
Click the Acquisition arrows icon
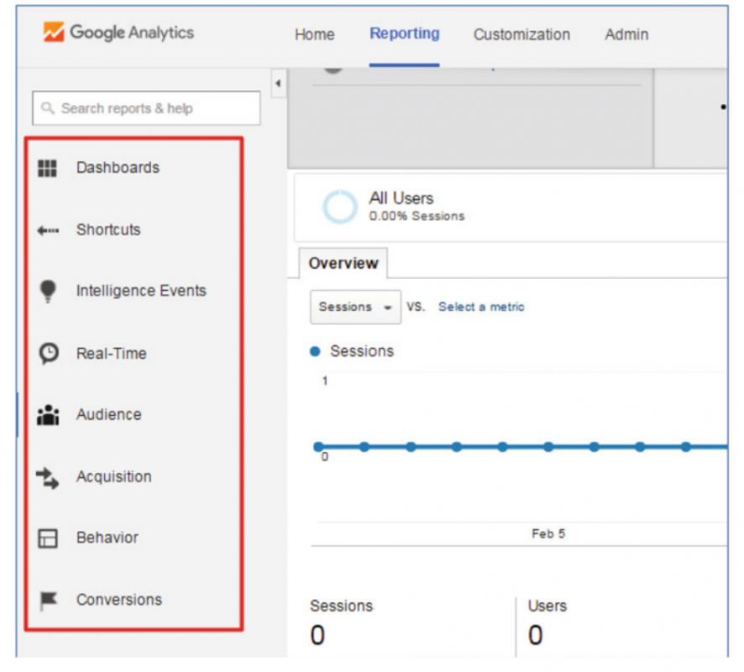48,477
